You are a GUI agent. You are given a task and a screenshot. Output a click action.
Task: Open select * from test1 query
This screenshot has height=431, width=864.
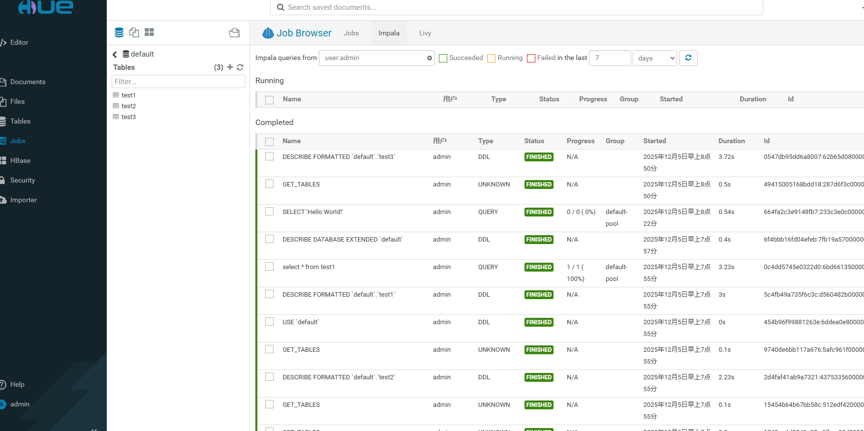(309, 267)
